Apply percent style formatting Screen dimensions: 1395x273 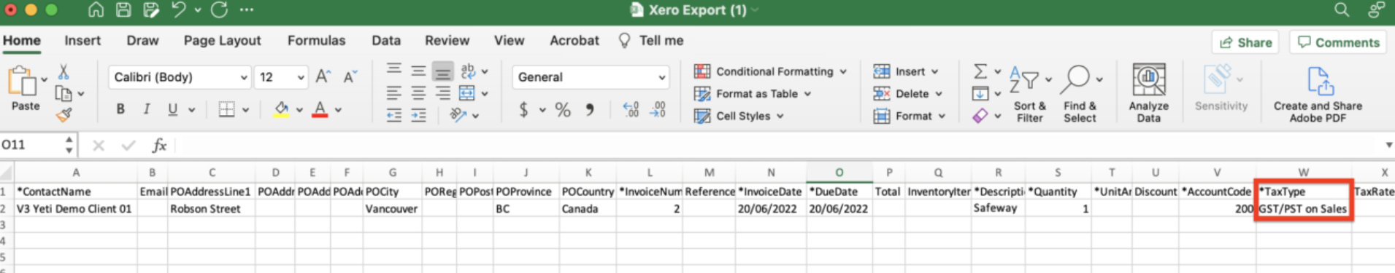pos(562,110)
